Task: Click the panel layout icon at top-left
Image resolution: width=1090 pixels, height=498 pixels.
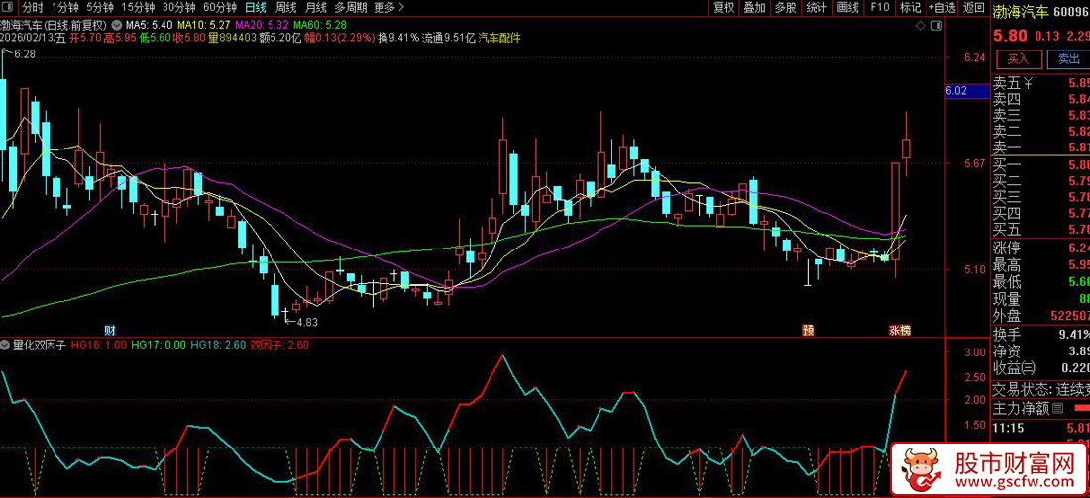Action: (10, 7)
